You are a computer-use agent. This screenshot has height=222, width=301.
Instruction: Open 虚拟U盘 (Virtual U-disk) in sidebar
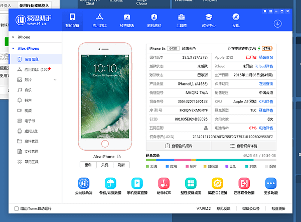click(35, 131)
